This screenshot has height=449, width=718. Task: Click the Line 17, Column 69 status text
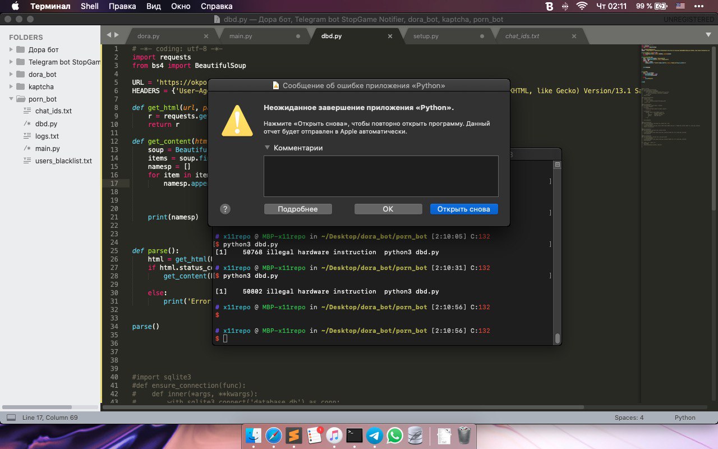click(x=50, y=418)
